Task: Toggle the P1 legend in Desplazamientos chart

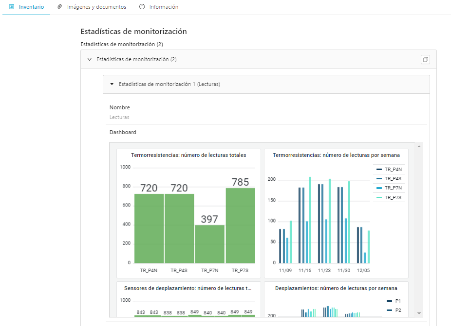Action: click(x=394, y=301)
